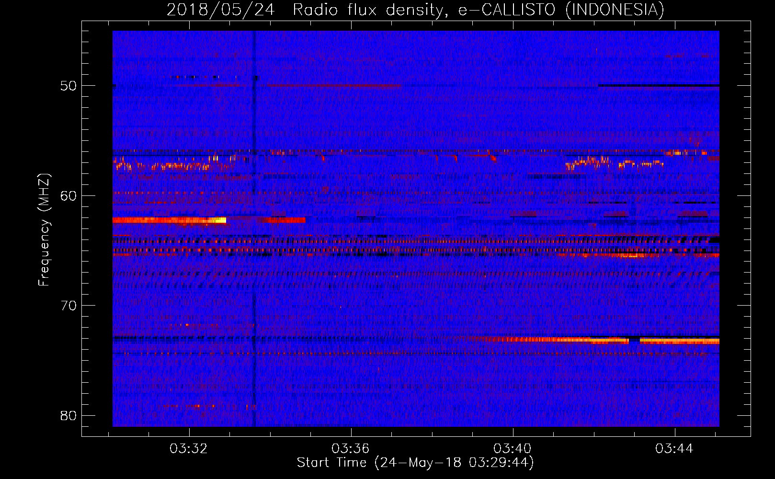Click the 03:36 time tick label
Screen dimensions: 775x479
pyautogui.click(x=351, y=449)
